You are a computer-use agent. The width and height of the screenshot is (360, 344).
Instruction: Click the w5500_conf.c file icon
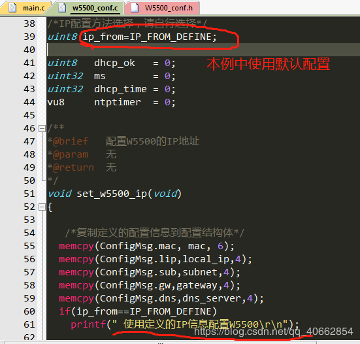coord(62,8)
